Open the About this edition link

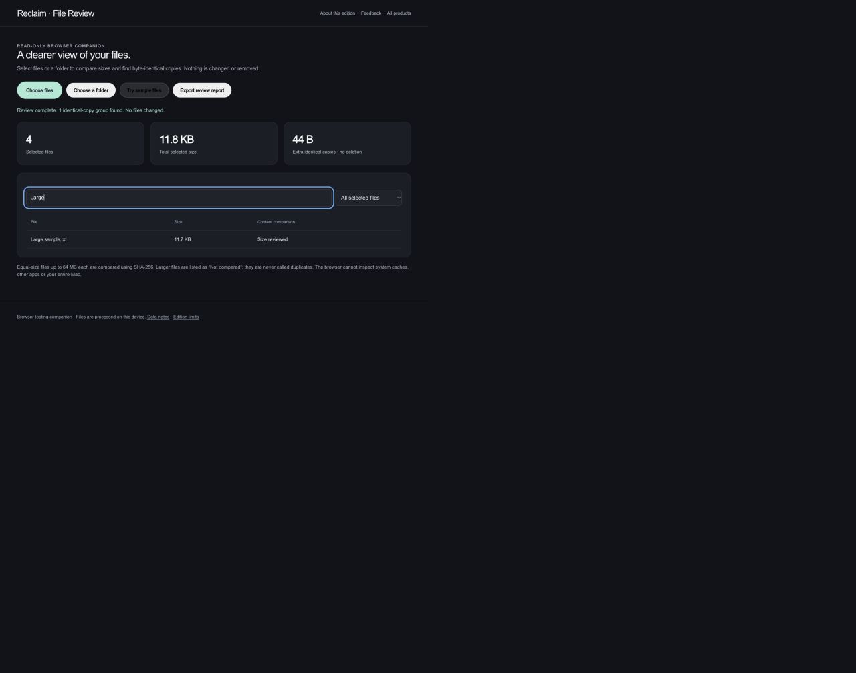[x=338, y=13]
